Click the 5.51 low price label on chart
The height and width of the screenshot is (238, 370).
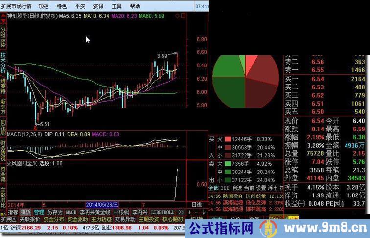tap(45, 124)
